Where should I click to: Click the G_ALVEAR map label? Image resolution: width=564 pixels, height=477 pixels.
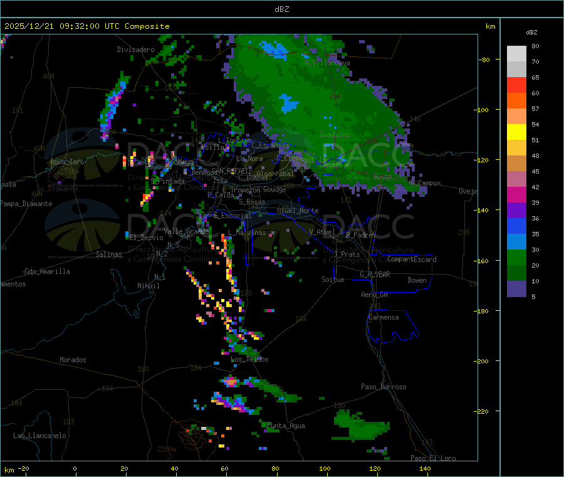(x=375, y=275)
